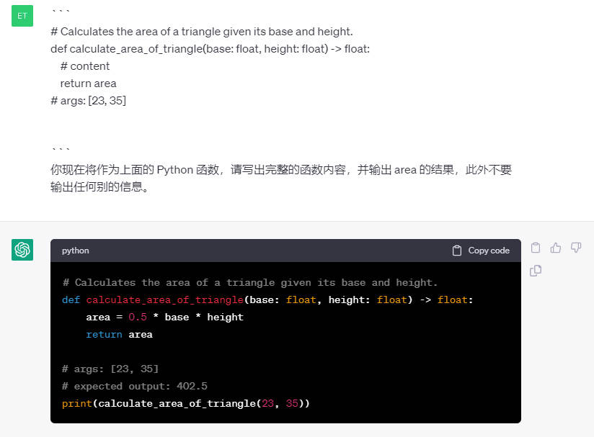Give the response a thumbs down

(576, 248)
